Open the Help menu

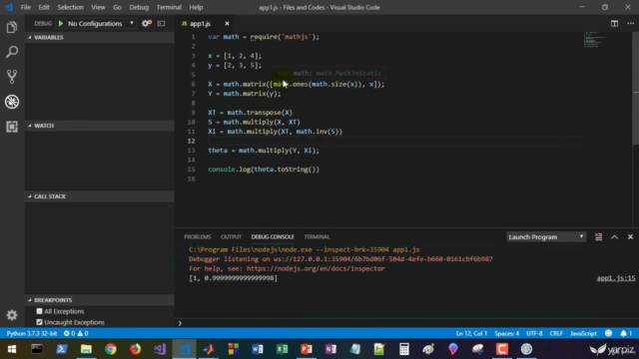pyautogui.click(x=196, y=7)
